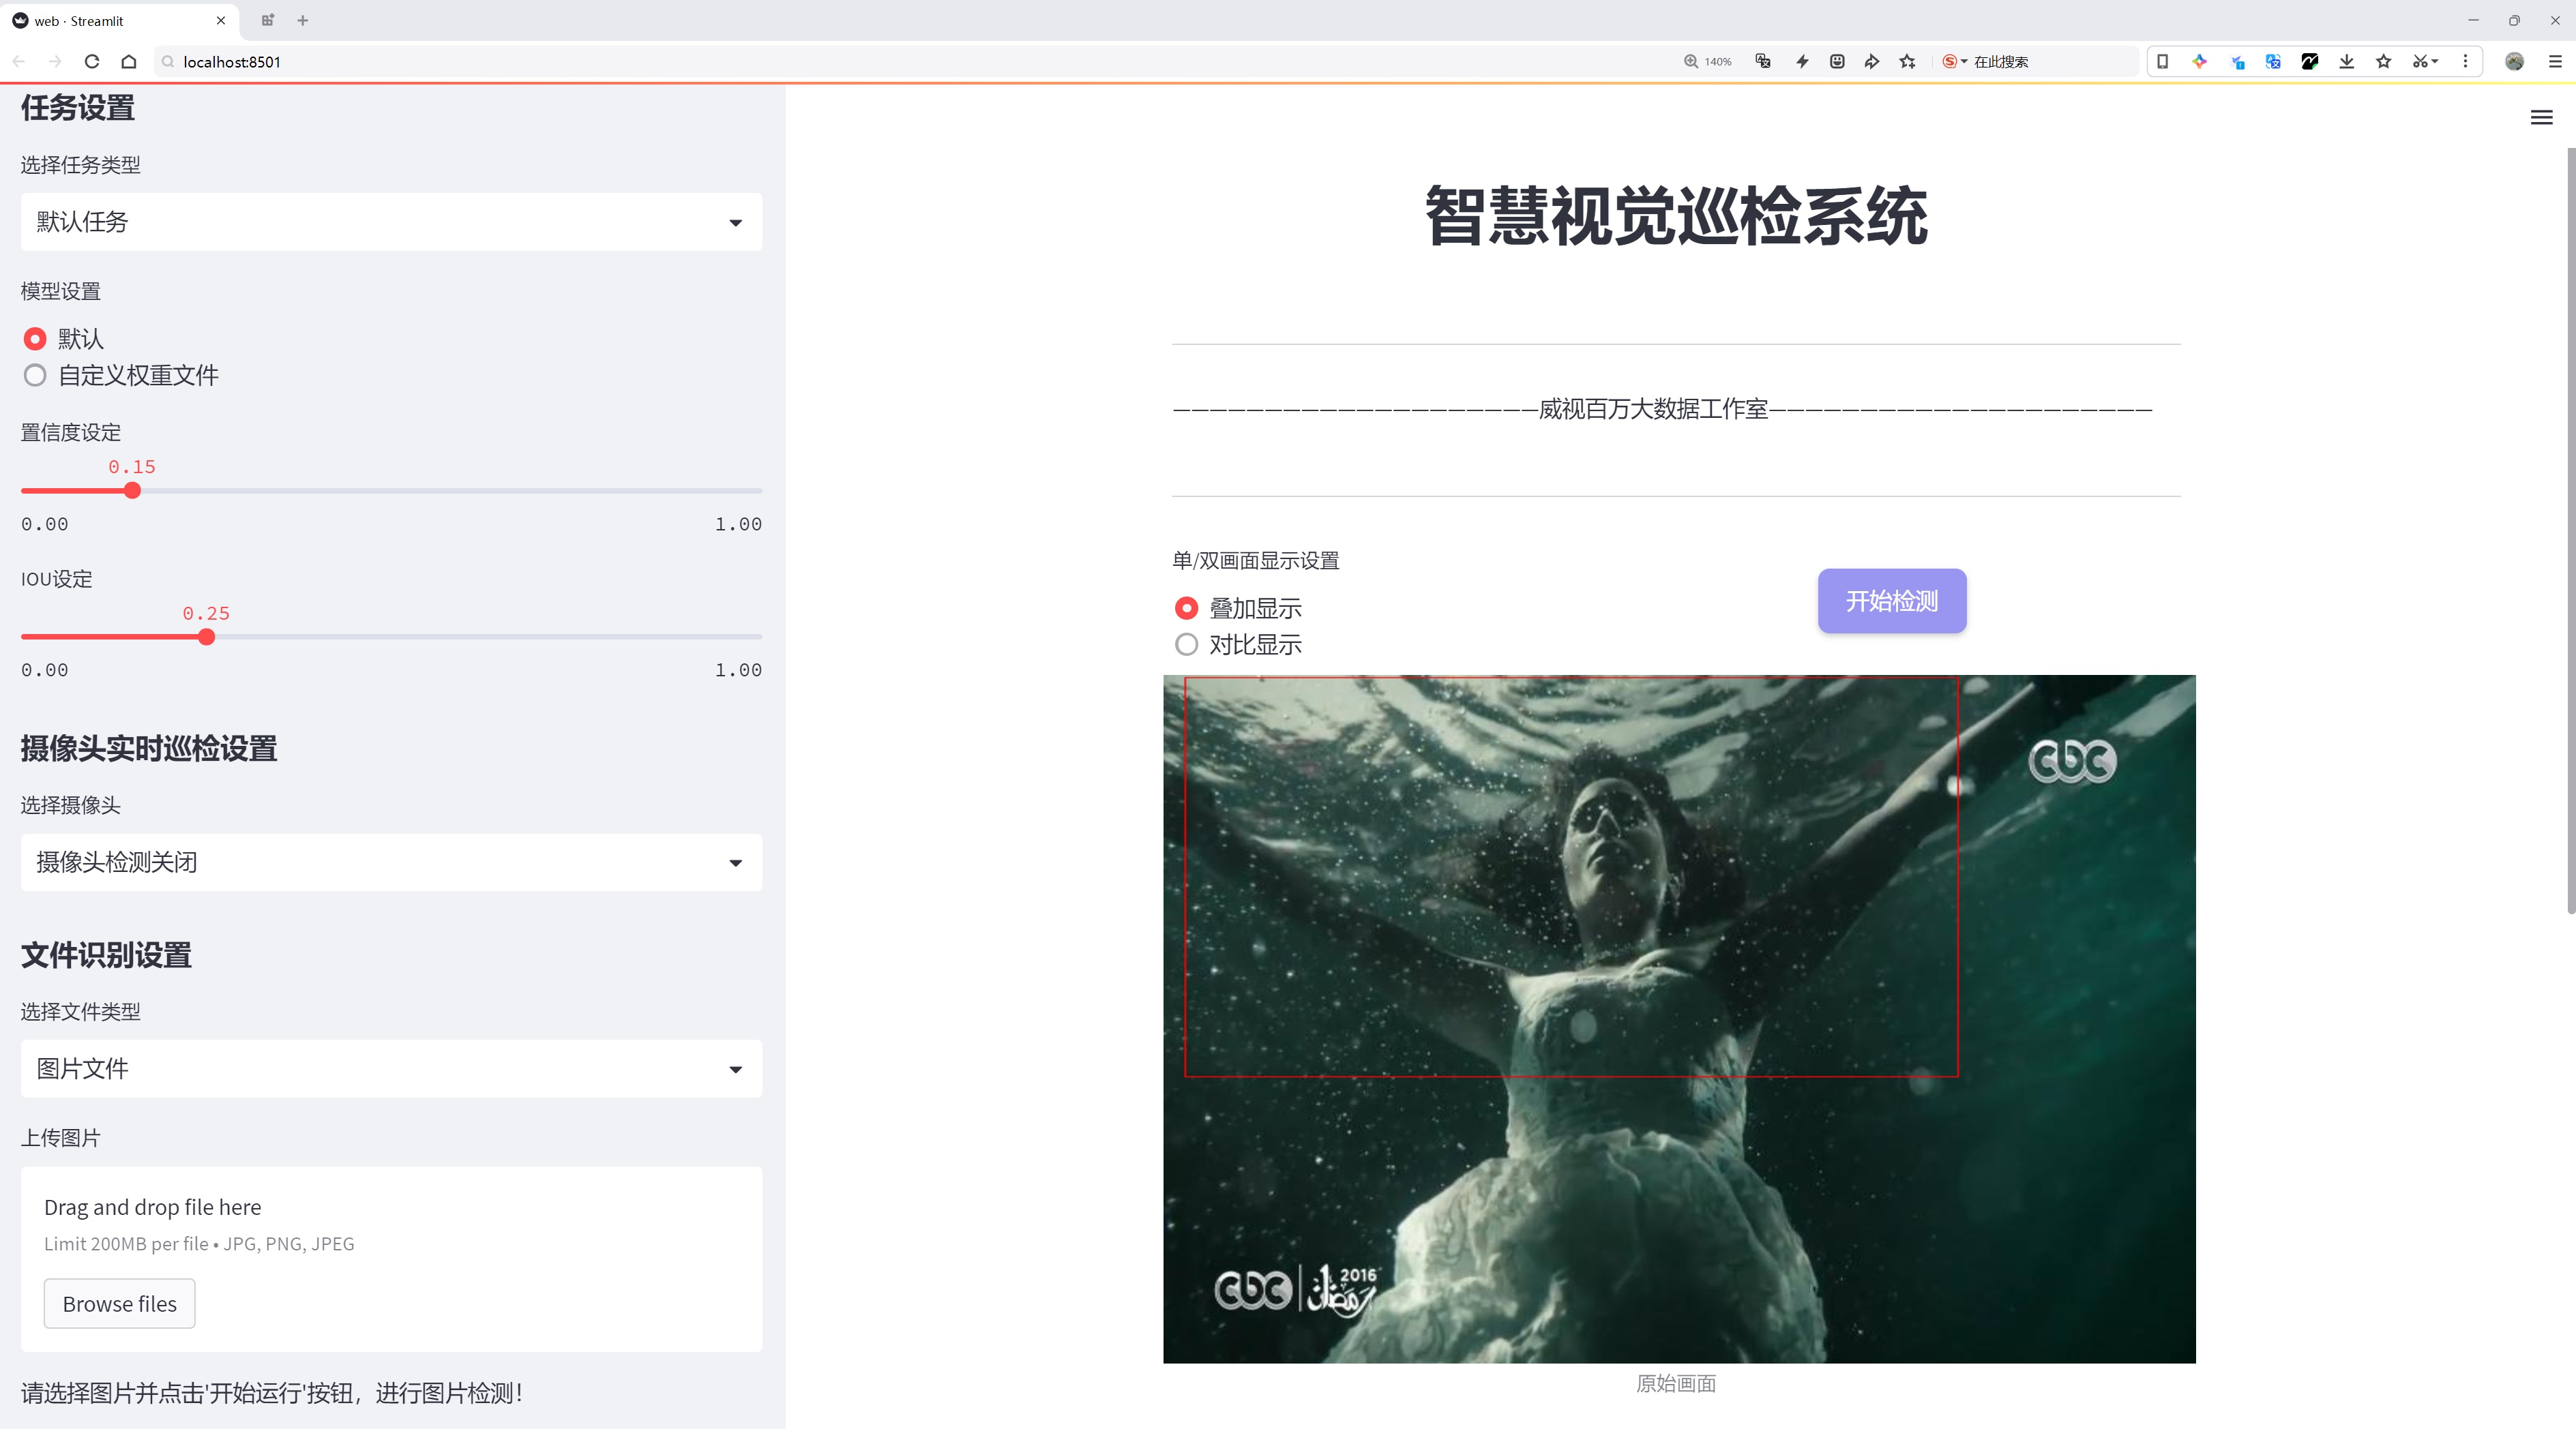Viewport: 2576px width, 1429px height.
Task: Reload the page with browser refresh icon
Action: point(92,62)
